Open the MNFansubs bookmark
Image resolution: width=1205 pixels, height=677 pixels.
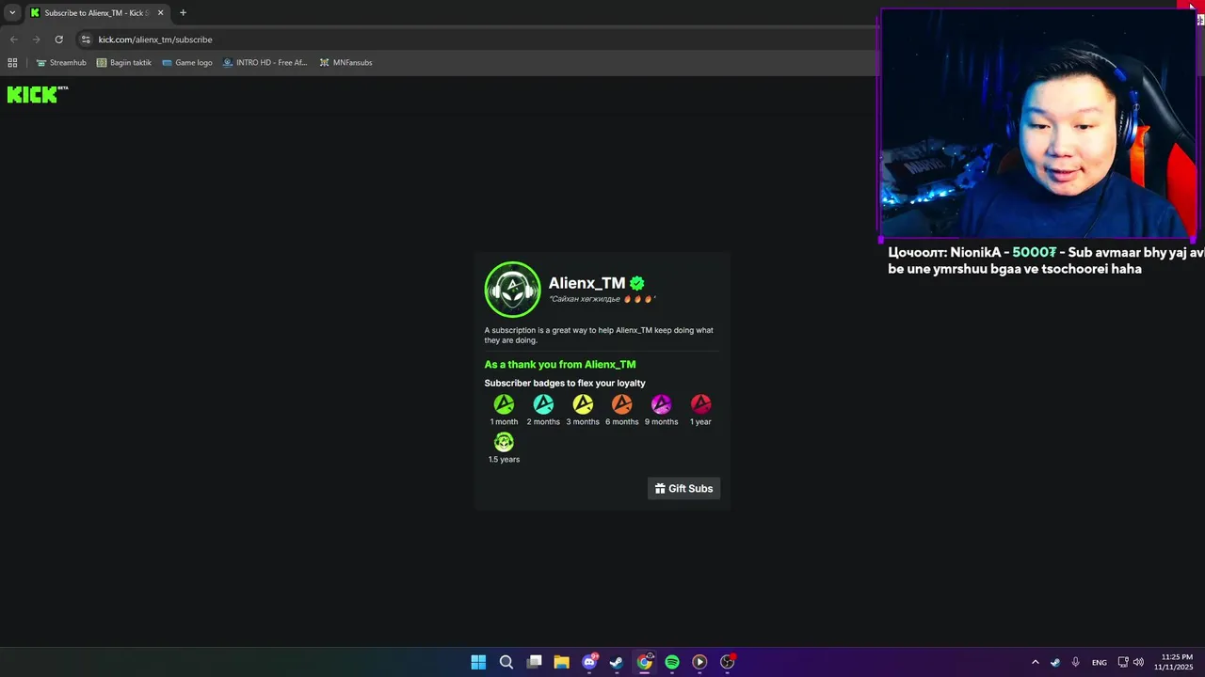(x=346, y=63)
